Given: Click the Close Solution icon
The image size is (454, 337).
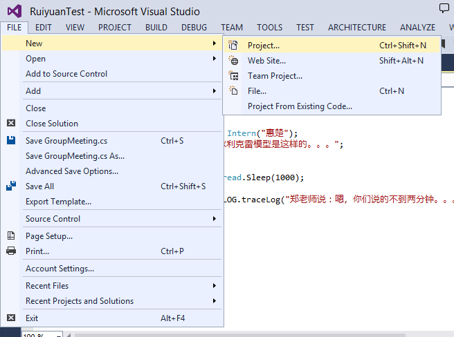Looking at the screenshot, I should coord(11,124).
